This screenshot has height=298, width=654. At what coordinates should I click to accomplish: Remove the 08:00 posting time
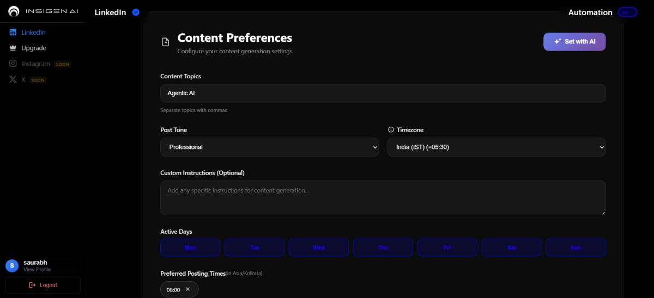coord(188,289)
